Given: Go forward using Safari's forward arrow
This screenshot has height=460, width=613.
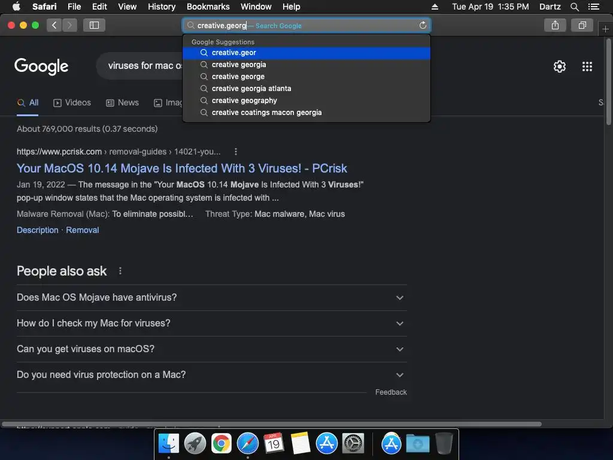Looking at the screenshot, I should click(x=69, y=25).
